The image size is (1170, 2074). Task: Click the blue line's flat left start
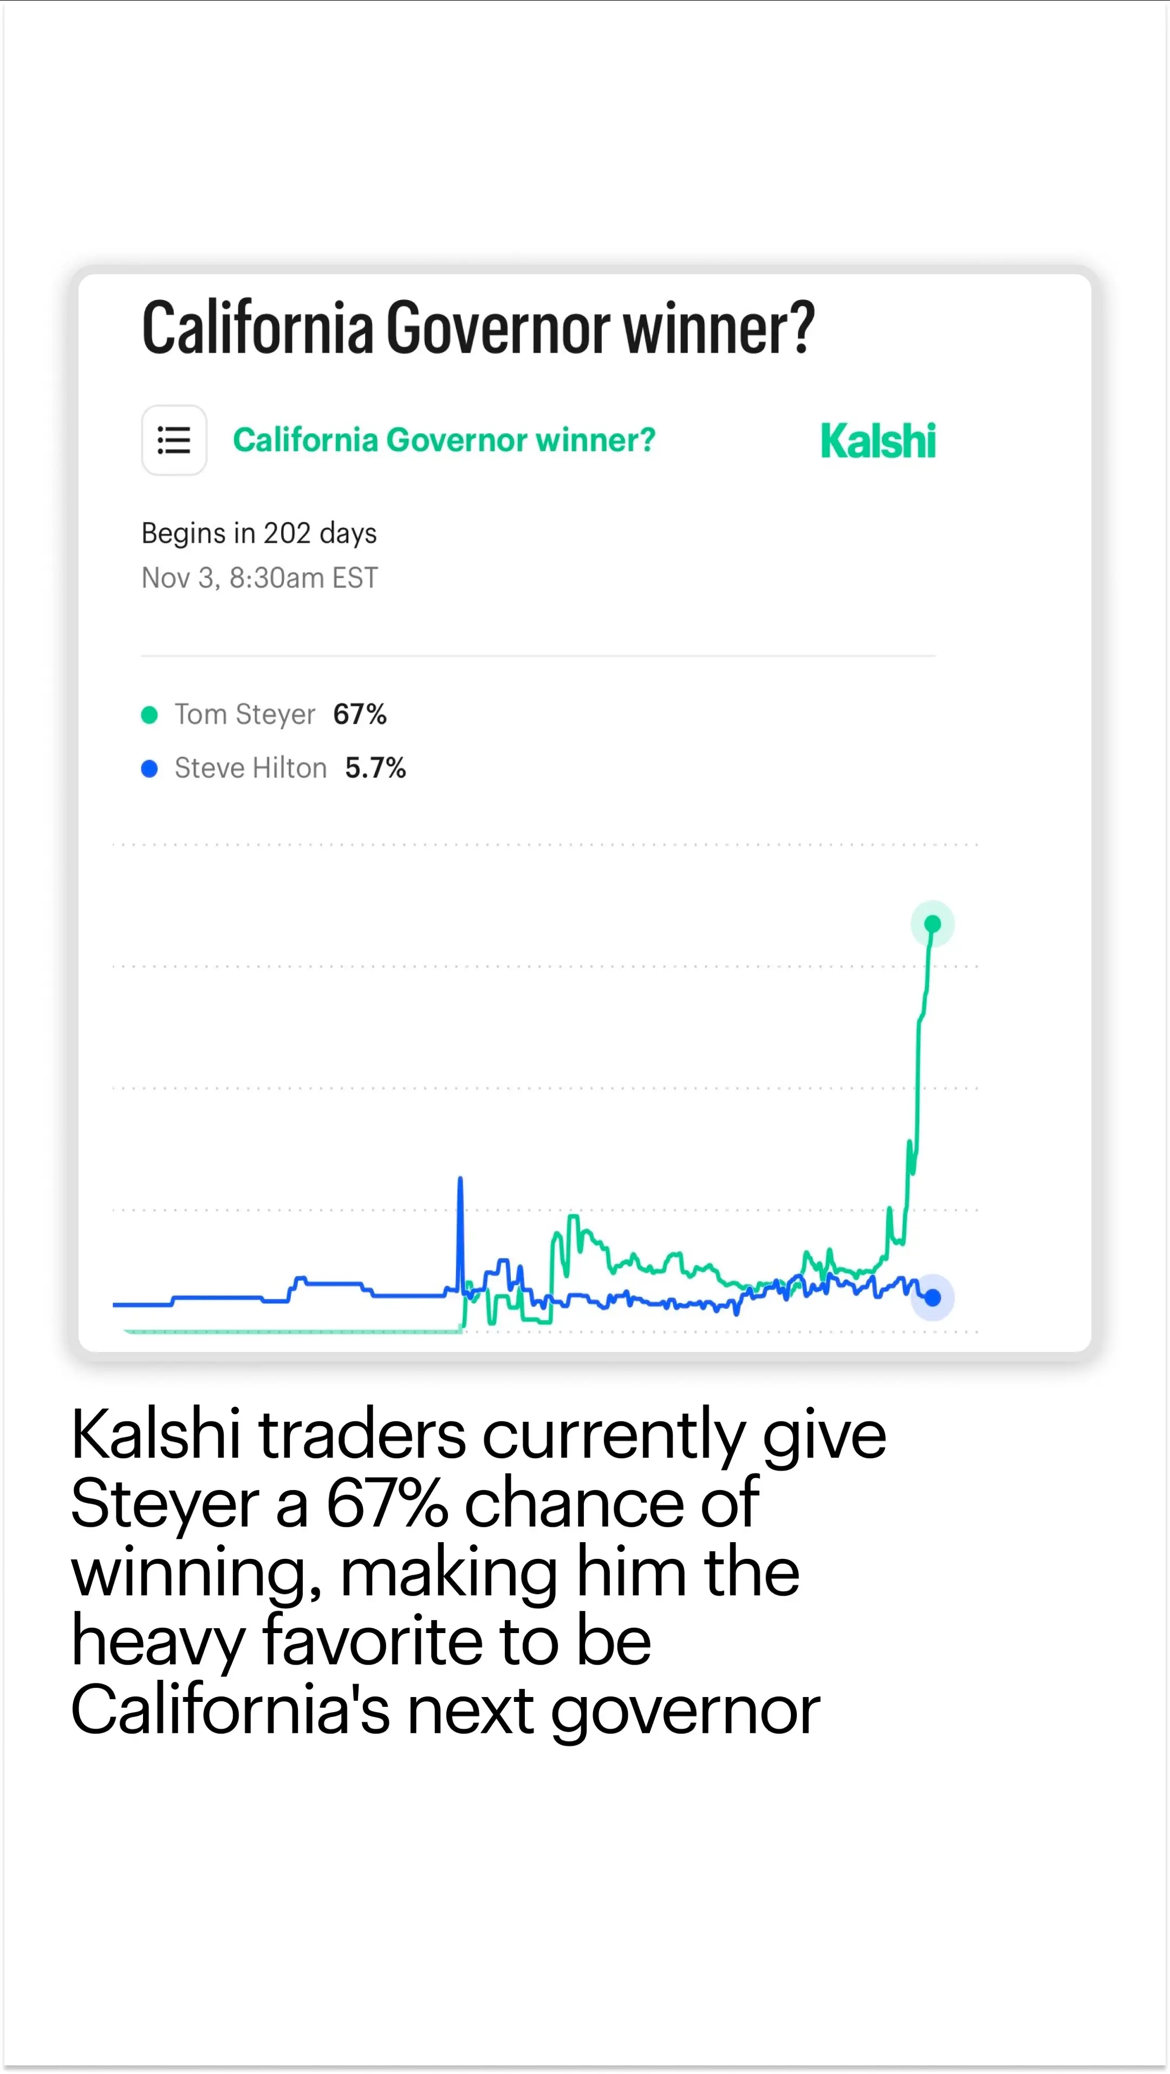point(142,1304)
